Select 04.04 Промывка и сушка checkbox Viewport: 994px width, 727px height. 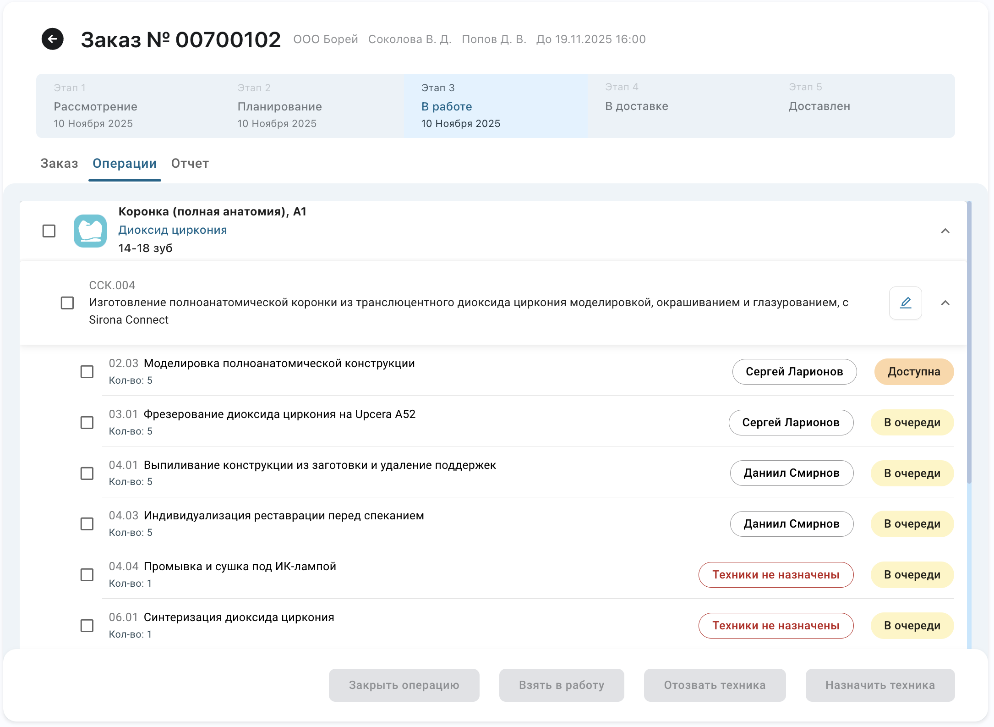(x=87, y=575)
